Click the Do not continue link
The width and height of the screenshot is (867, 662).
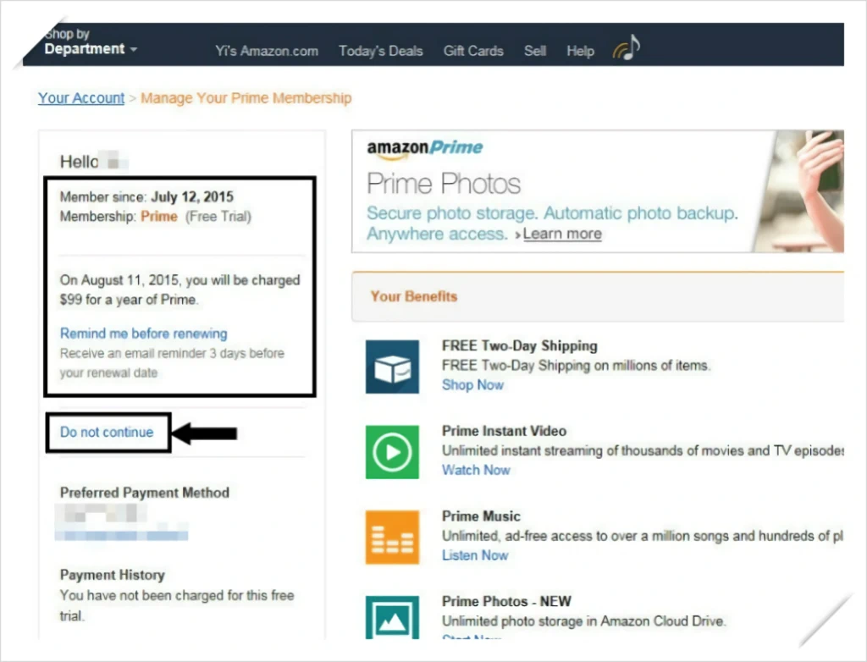[107, 432]
